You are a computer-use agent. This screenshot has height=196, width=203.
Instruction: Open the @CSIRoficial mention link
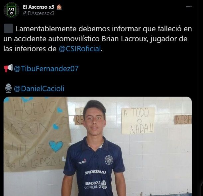(80, 49)
